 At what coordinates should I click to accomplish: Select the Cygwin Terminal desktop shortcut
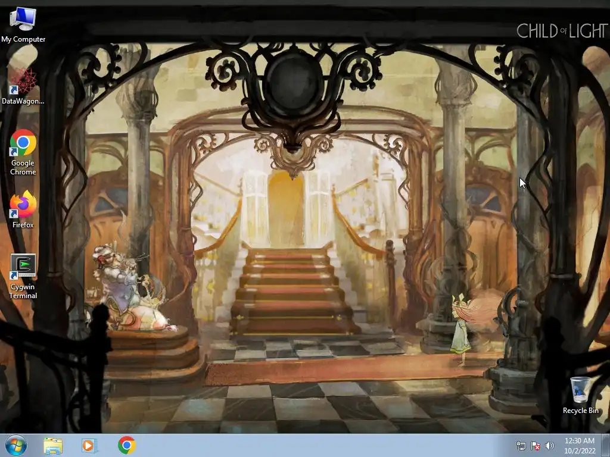(23, 276)
